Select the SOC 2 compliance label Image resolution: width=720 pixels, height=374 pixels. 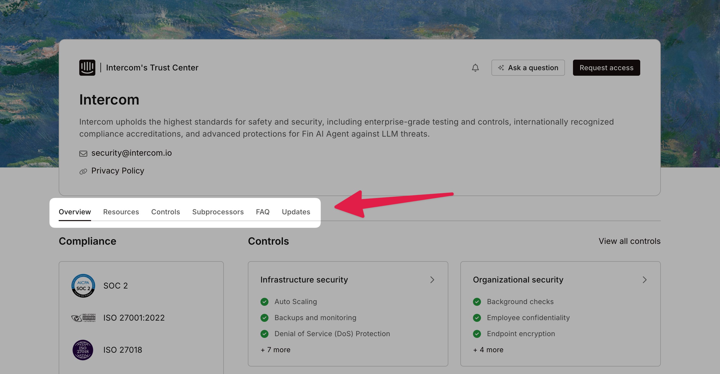click(115, 286)
